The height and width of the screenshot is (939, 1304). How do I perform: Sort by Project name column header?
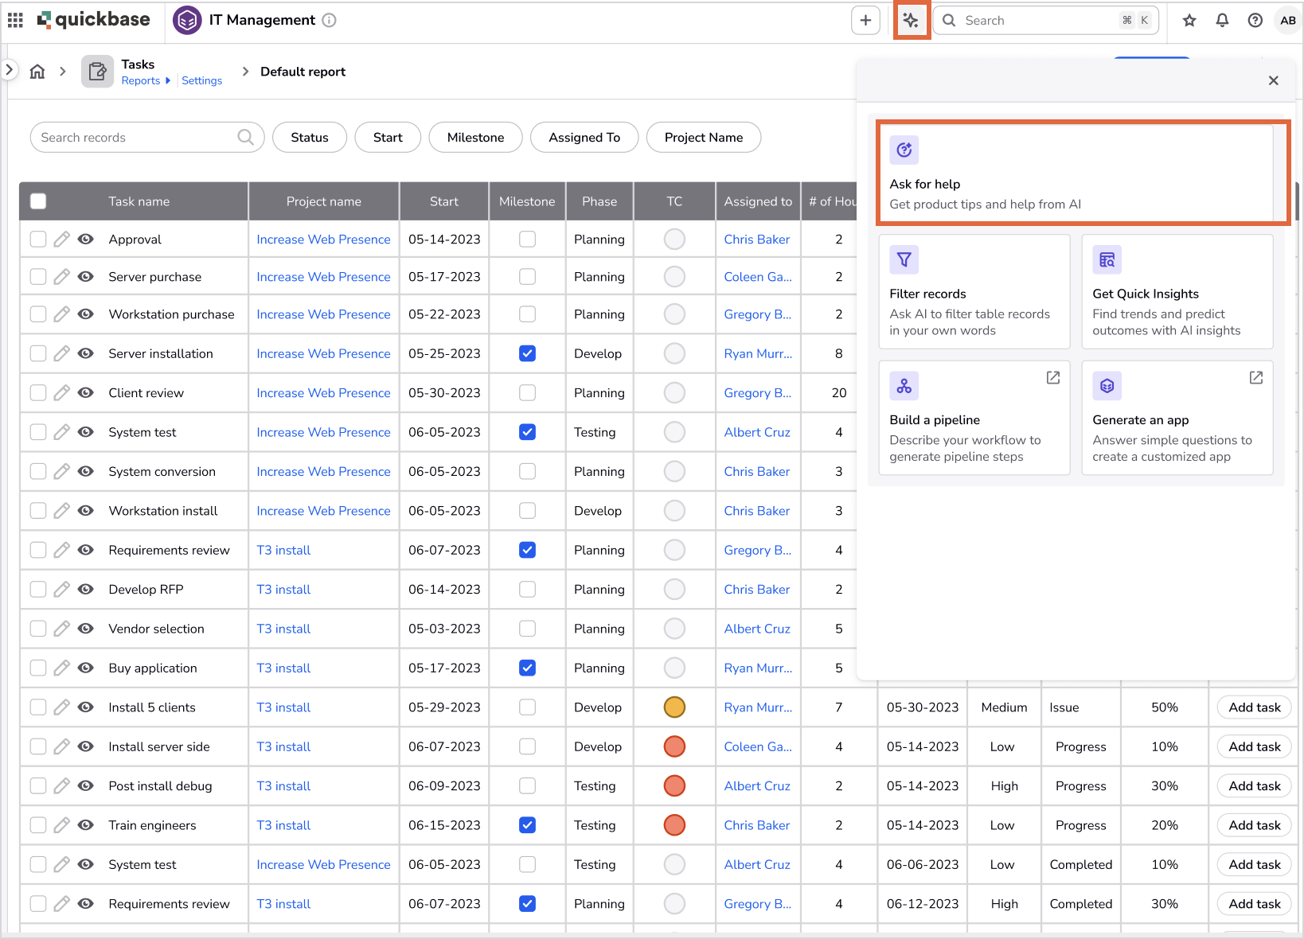click(x=324, y=201)
